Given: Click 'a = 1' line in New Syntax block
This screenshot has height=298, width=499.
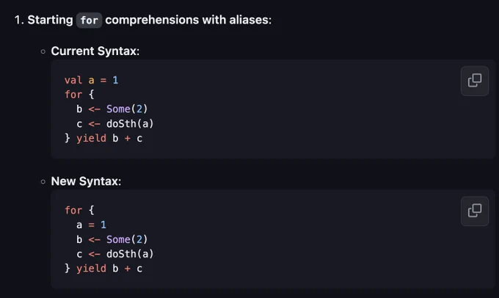Looking at the screenshot, I should pos(91,225).
